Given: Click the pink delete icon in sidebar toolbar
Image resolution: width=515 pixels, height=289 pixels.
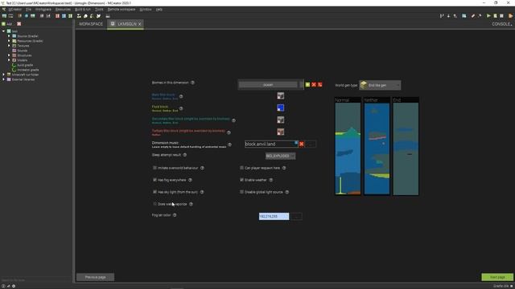Looking at the screenshot, I should pyautogui.click(x=19, y=24).
